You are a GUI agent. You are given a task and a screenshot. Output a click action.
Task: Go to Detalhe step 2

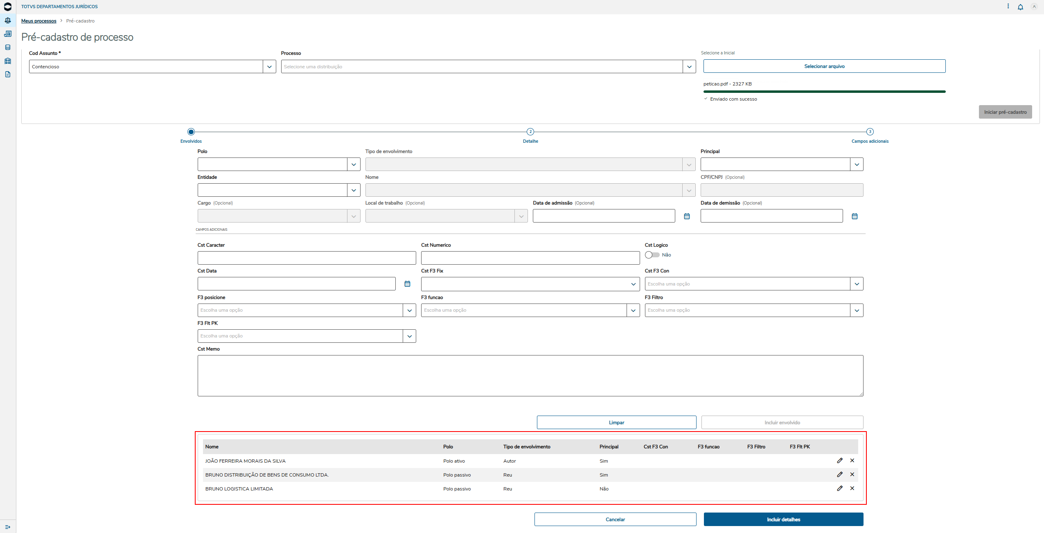[530, 132]
